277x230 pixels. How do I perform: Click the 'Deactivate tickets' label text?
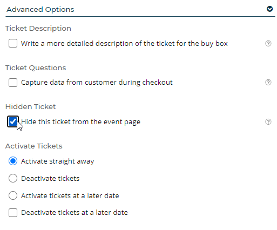(x=50, y=178)
